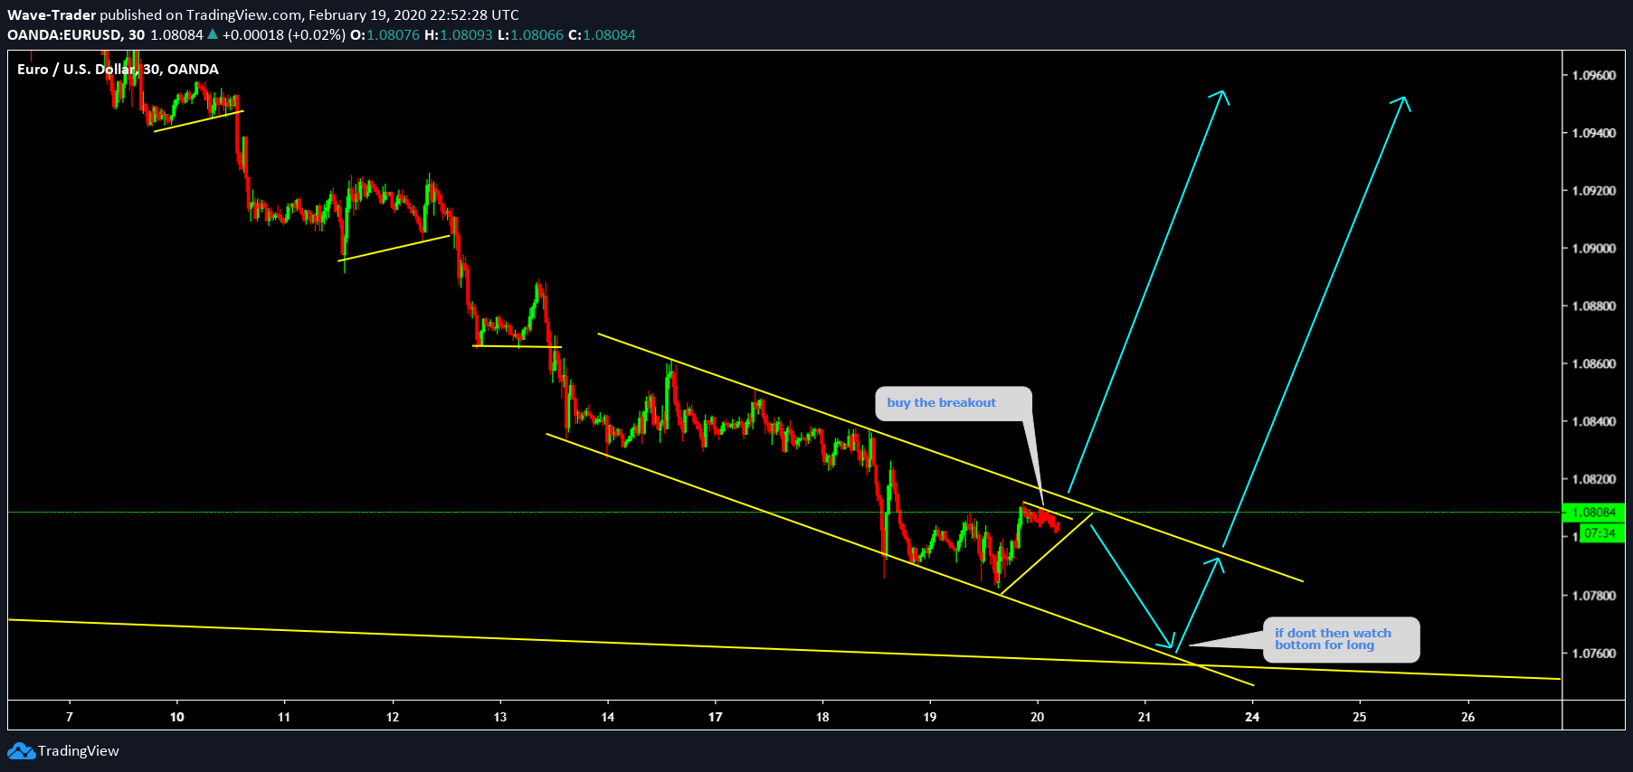Click date label 12 on time axis
1633x772 pixels.
[393, 717]
